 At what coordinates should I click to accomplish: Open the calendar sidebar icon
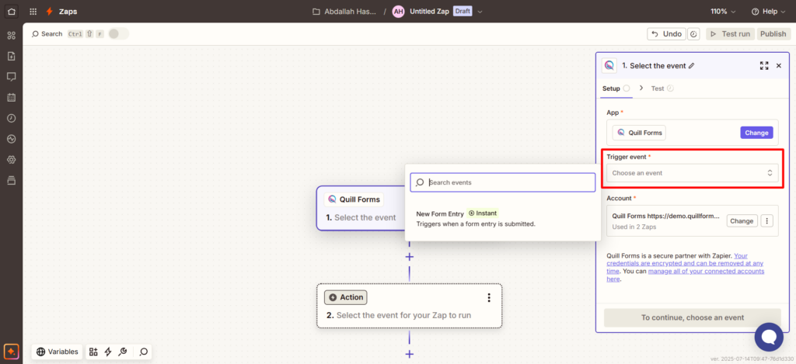pyautogui.click(x=11, y=97)
